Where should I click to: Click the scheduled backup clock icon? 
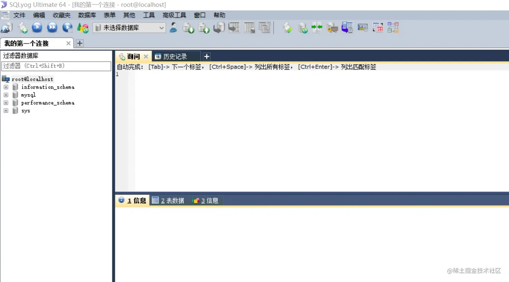click(347, 28)
